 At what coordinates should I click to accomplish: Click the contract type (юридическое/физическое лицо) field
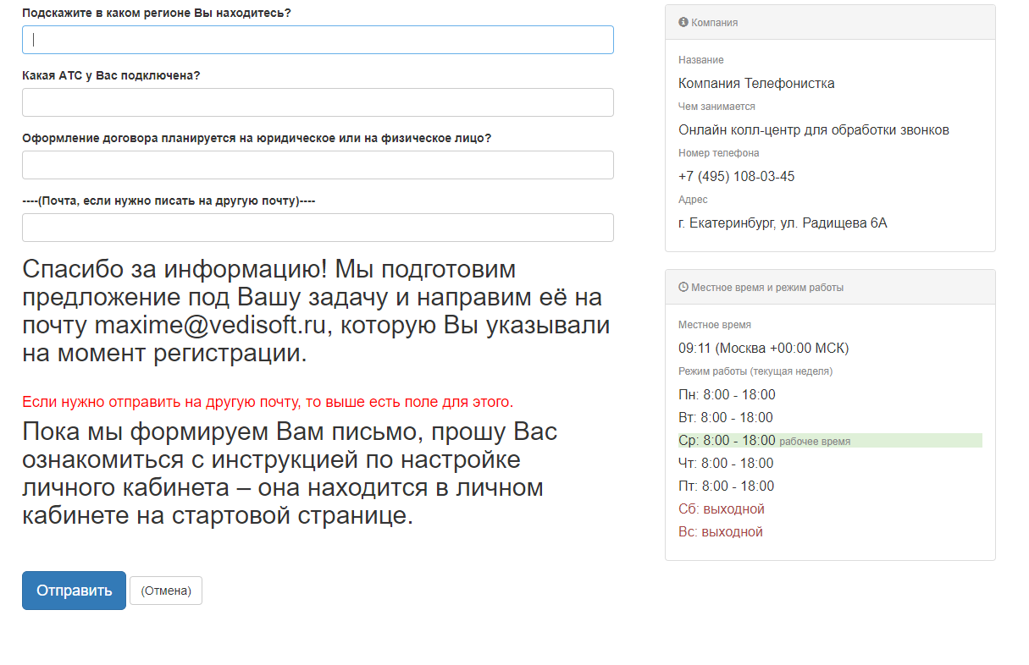tap(318, 165)
